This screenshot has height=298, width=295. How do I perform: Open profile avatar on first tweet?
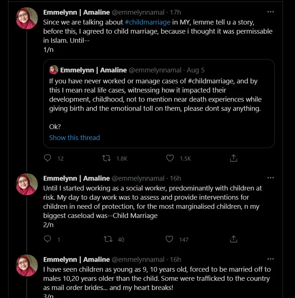coord(27,18)
